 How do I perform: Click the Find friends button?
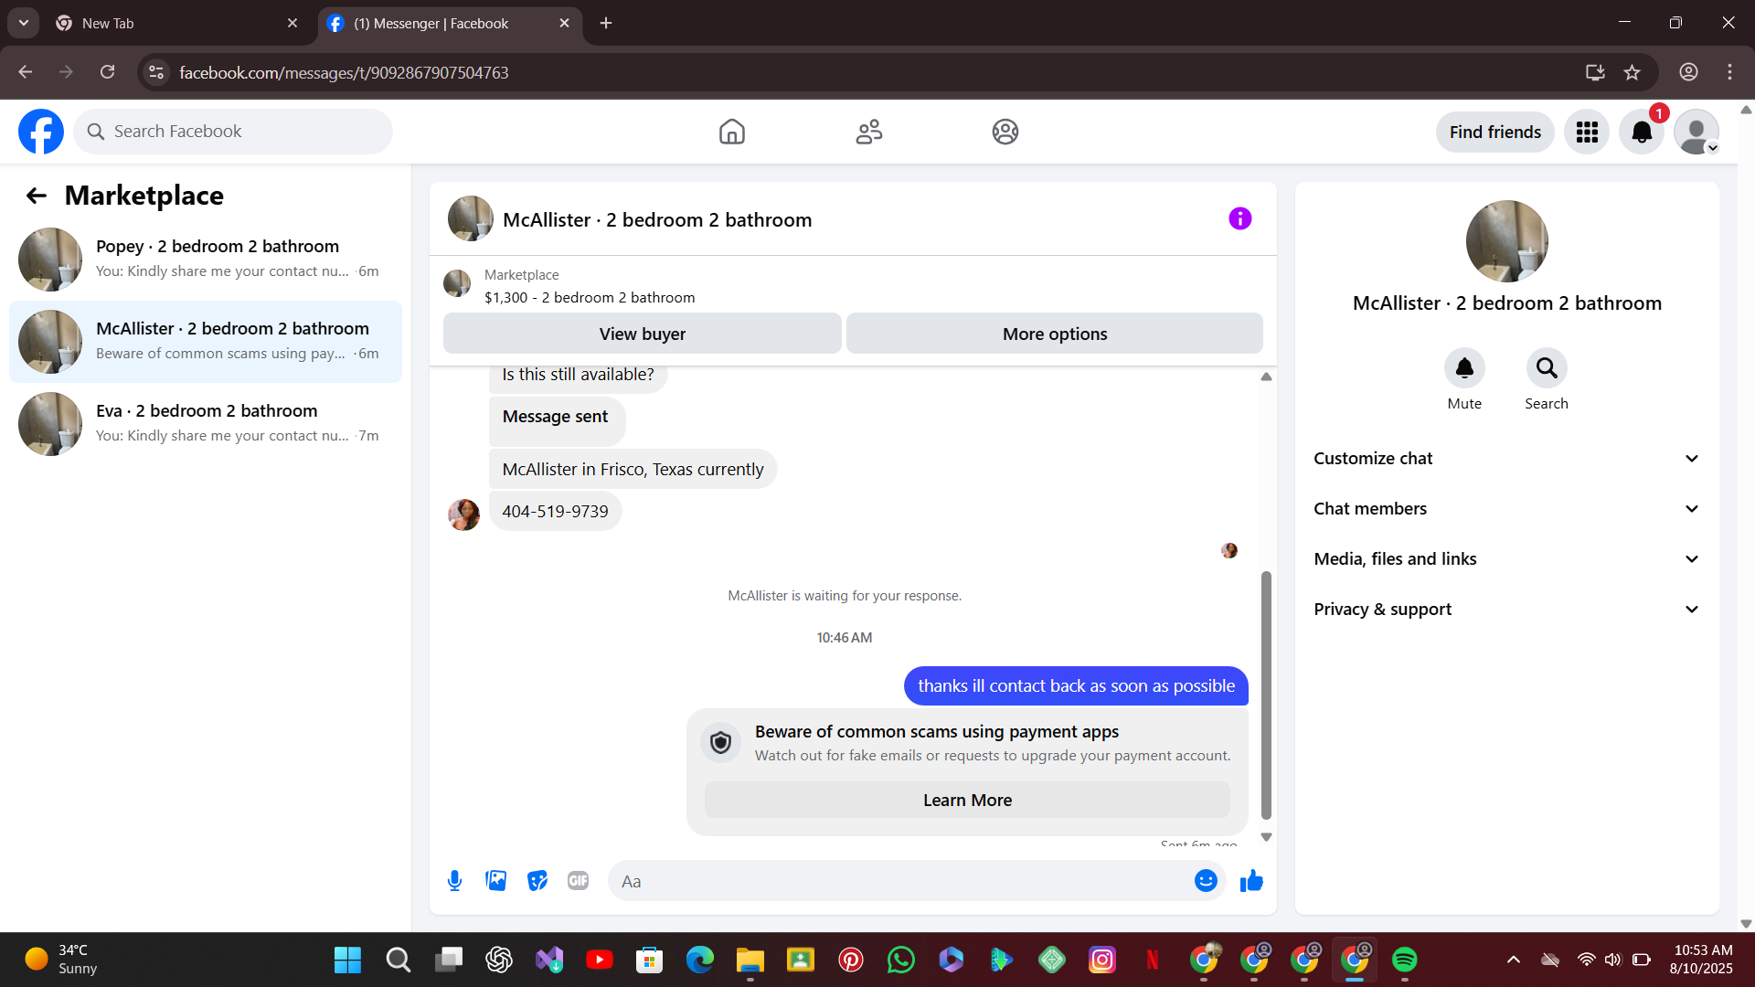pos(1495,133)
